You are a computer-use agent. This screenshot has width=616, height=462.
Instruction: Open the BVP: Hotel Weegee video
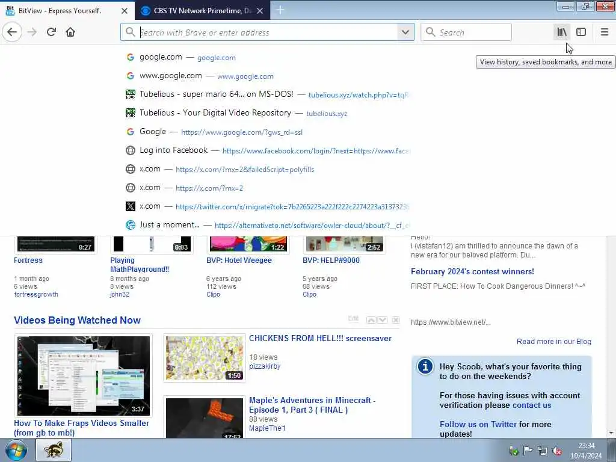click(x=239, y=260)
